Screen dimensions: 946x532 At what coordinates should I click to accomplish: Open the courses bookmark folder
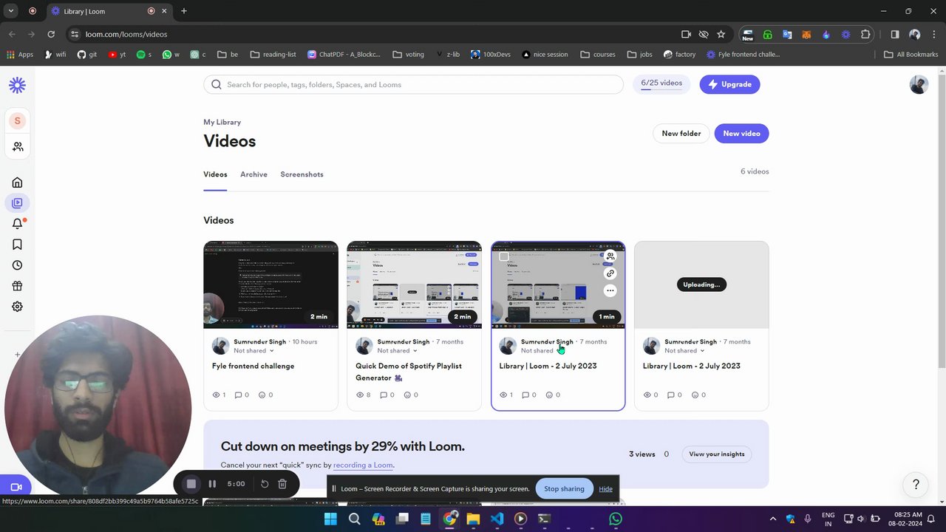[598, 54]
